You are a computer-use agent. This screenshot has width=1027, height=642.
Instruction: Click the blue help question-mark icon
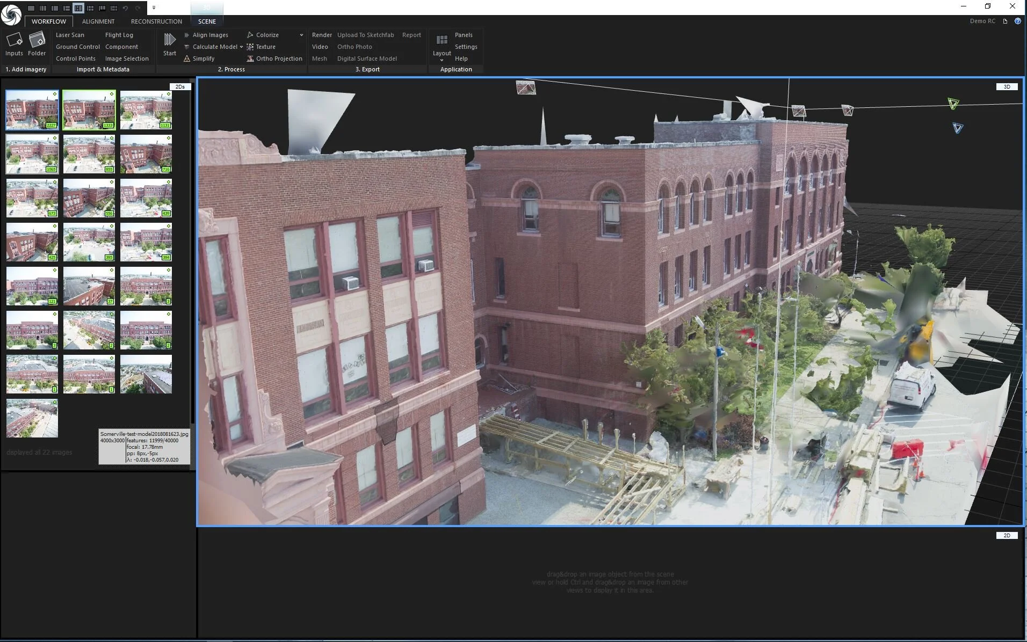[1018, 21]
